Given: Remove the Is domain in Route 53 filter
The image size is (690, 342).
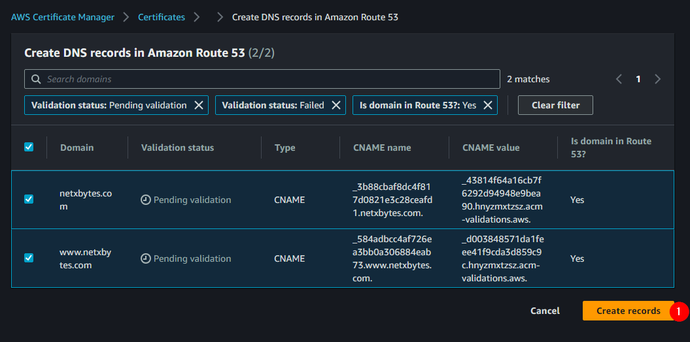Looking at the screenshot, I should pyautogui.click(x=488, y=105).
